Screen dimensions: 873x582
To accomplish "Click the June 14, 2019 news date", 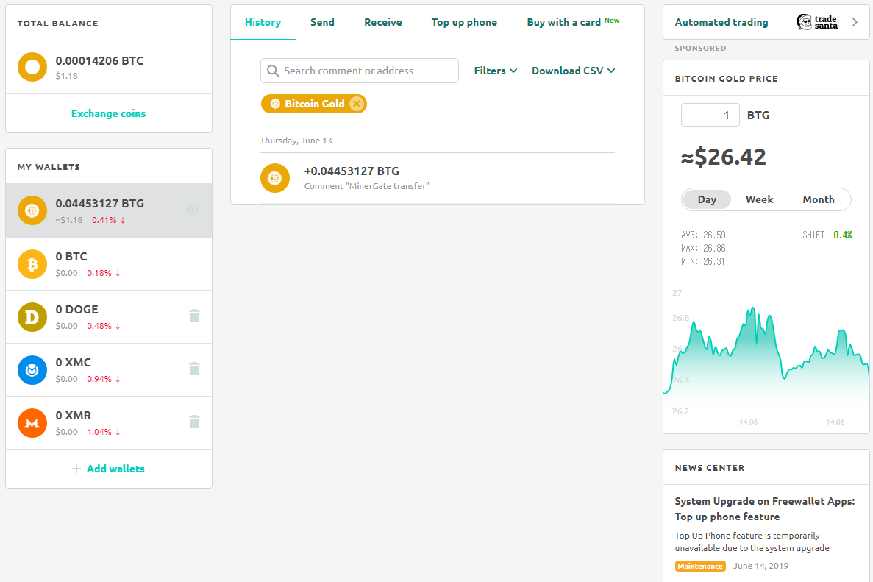I will click(x=760, y=566).
